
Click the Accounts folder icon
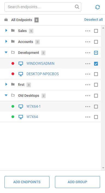[x=13, y=41]
